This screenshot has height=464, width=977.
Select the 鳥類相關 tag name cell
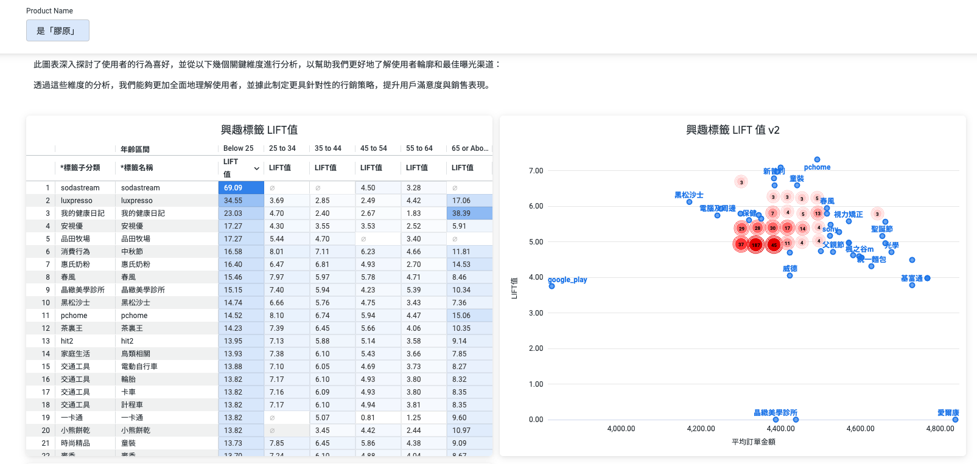pos(166,354)
